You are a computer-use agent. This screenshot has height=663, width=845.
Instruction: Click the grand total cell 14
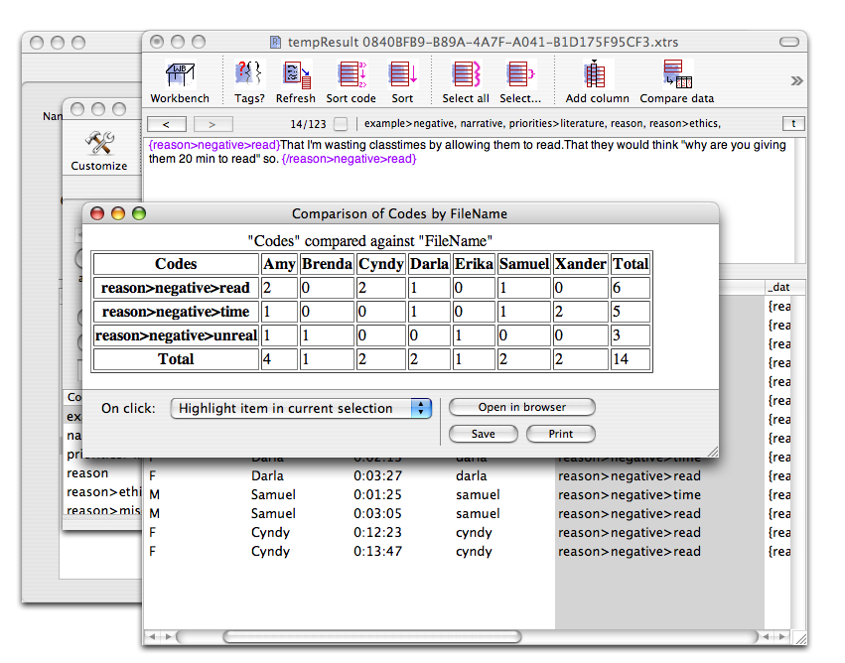pos(630,358)
